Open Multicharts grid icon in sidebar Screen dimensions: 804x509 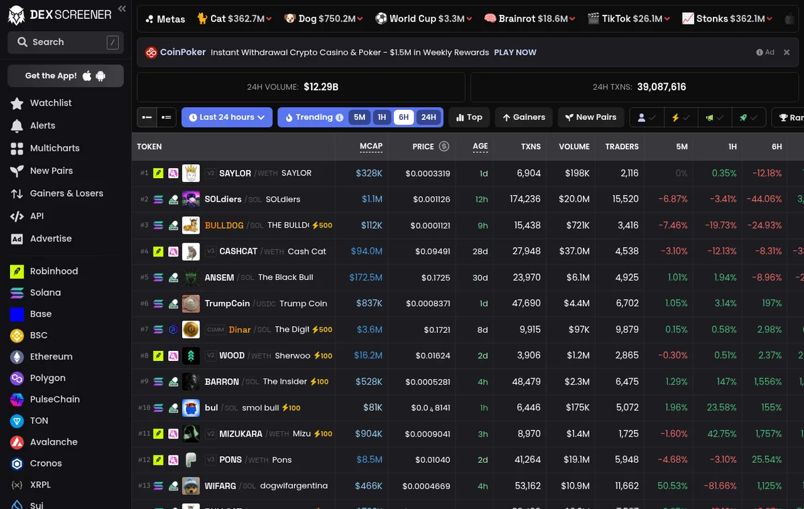[17, 149]
